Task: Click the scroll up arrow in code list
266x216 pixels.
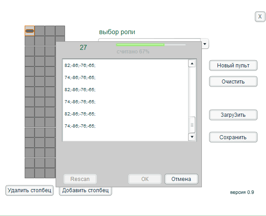Action: click(192, 64)
